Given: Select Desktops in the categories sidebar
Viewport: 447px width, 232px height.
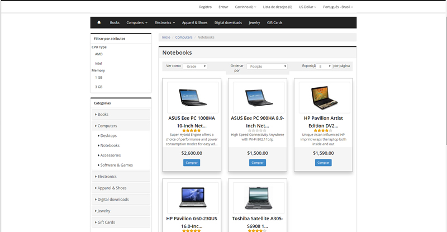Looking at the screenshot, I should tap(108, 135).
